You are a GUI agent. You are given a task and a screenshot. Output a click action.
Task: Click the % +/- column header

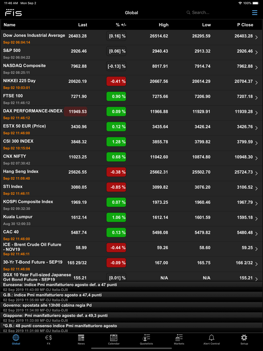pos(121,25)
